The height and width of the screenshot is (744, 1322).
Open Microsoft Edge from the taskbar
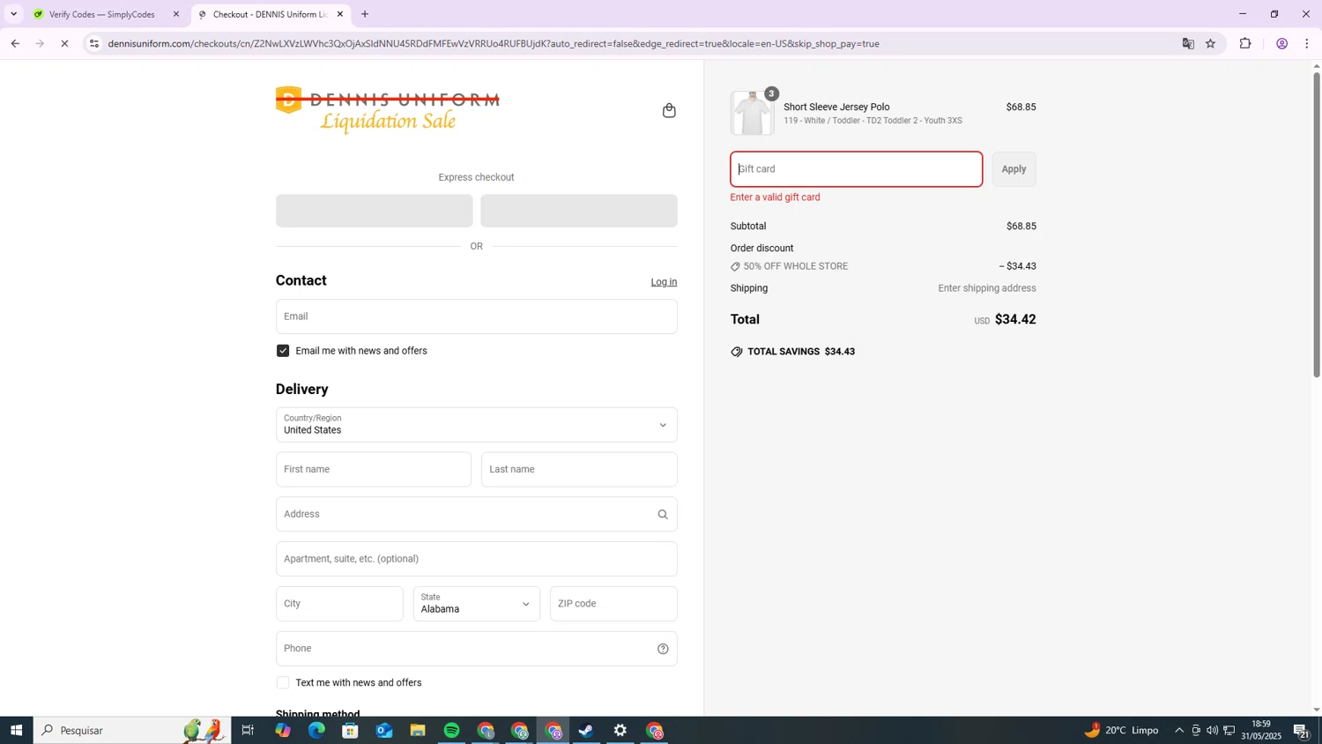(316, 731)
